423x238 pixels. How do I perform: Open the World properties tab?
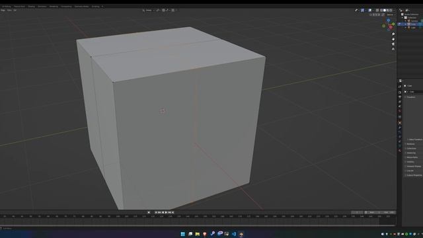400,111
